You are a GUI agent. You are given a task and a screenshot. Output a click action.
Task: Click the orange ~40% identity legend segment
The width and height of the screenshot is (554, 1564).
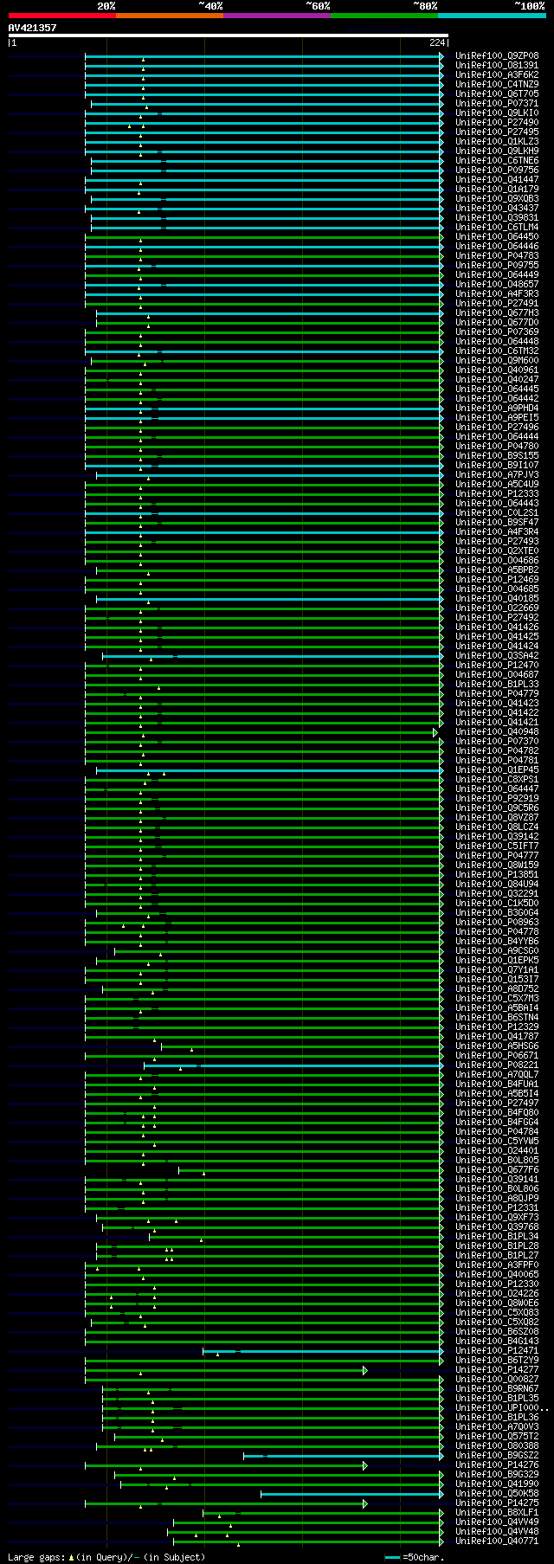tap(170, 16)
